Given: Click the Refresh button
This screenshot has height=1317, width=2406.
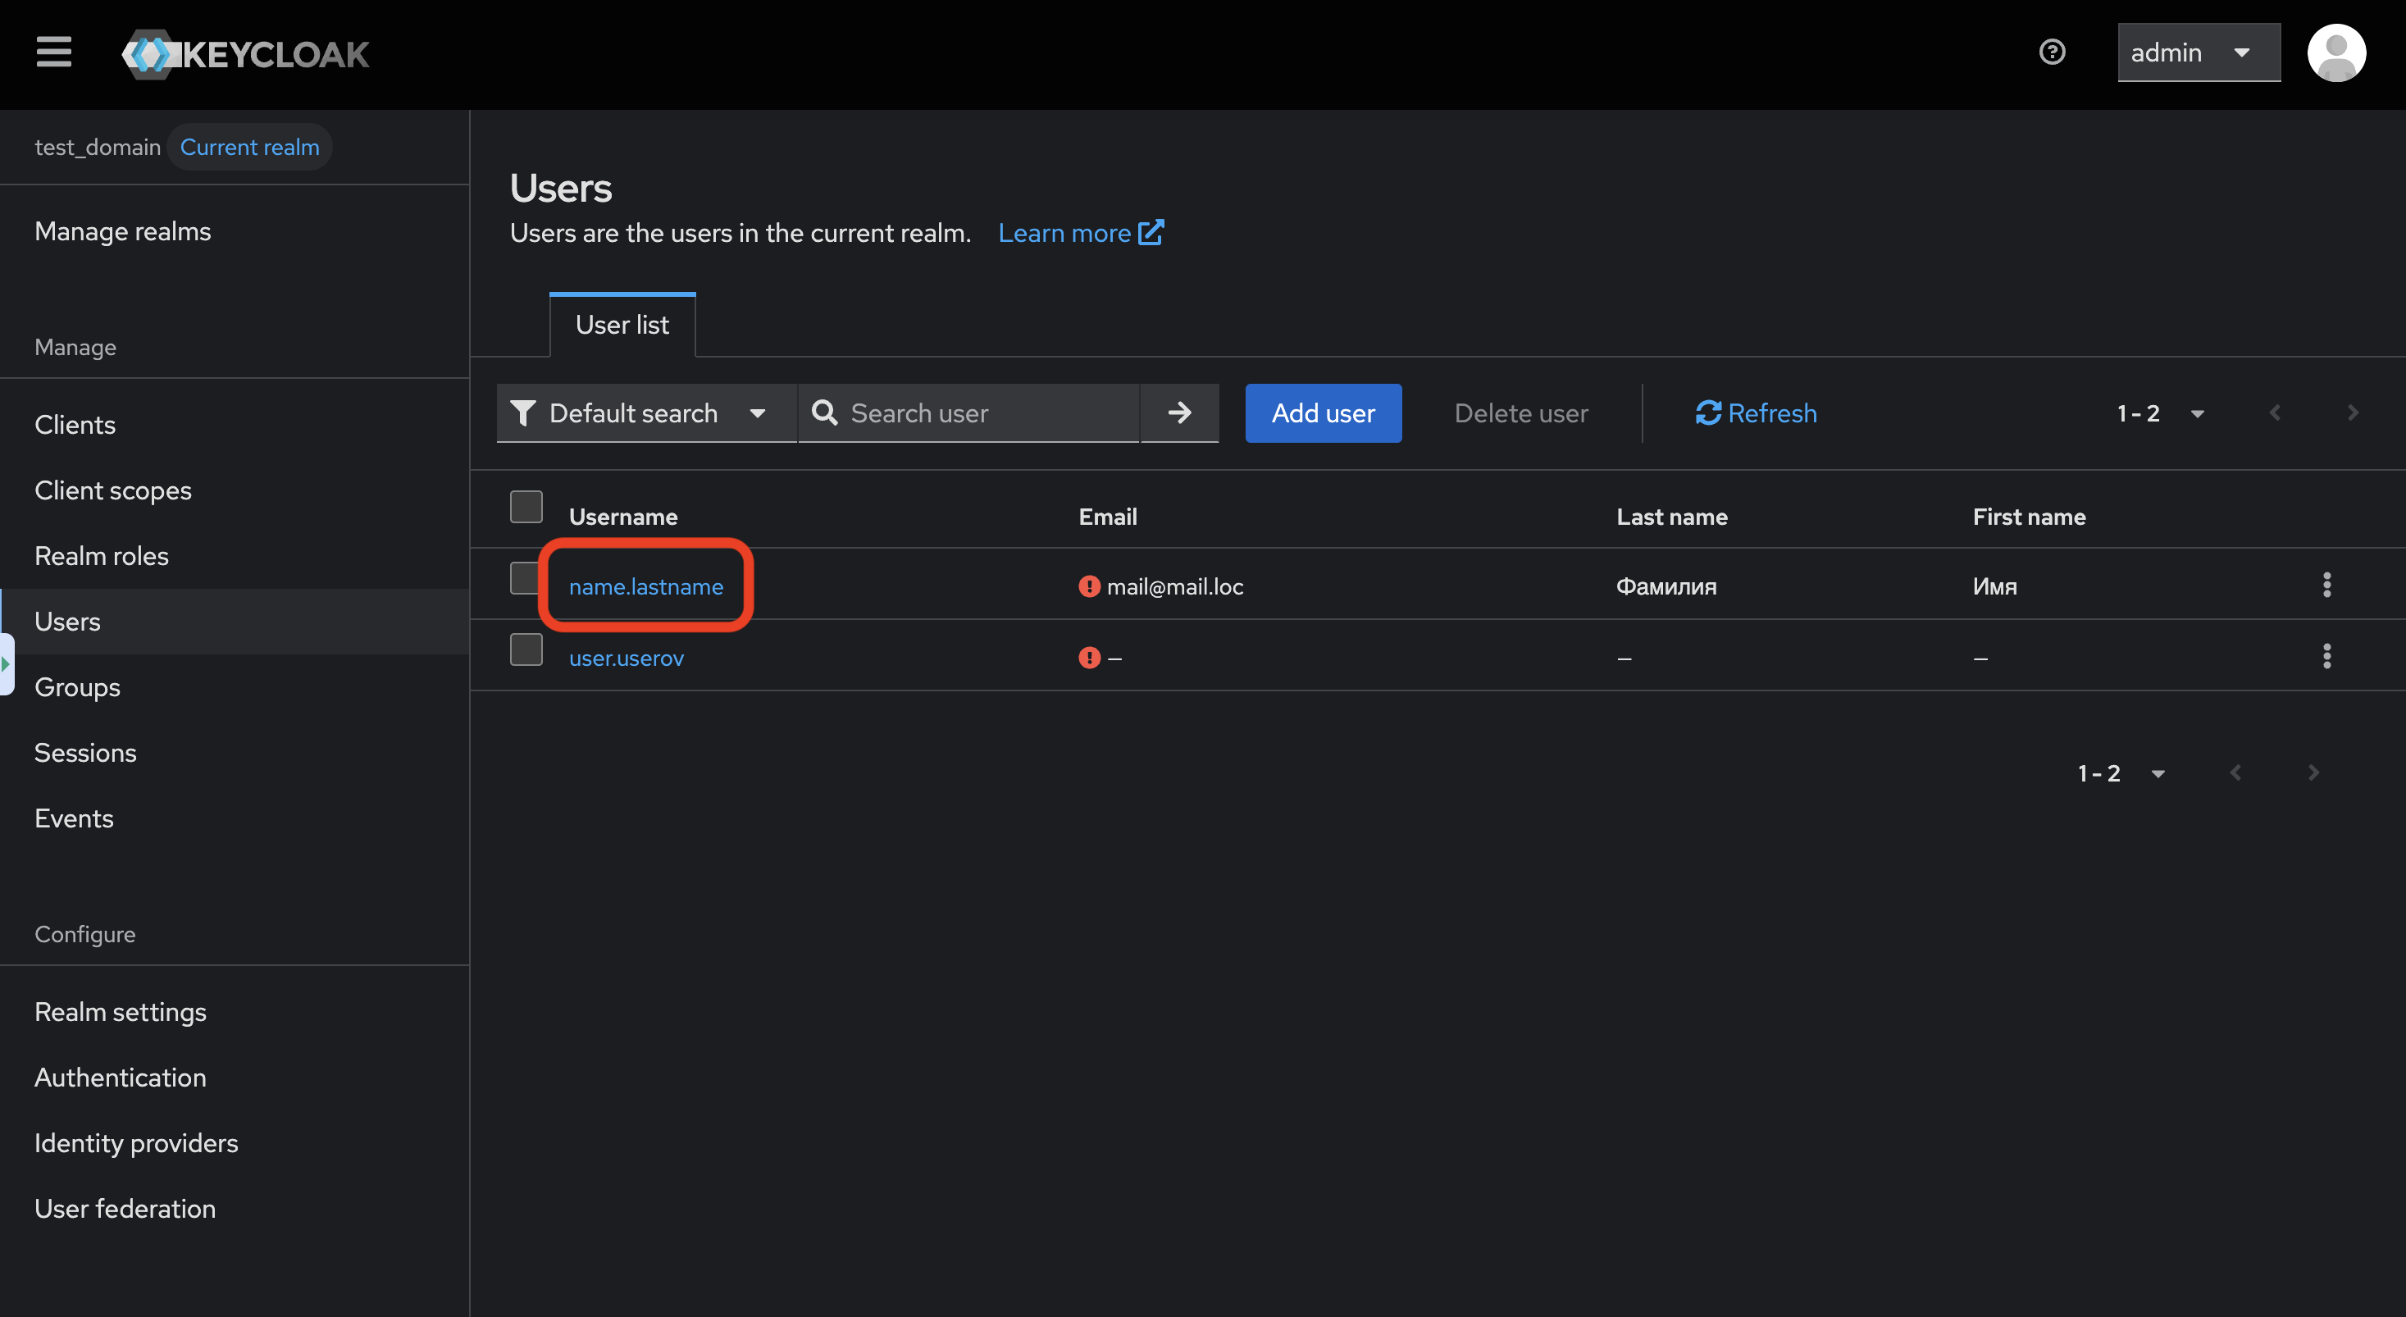Looking at the screenshot, I should click(1756, 412).
